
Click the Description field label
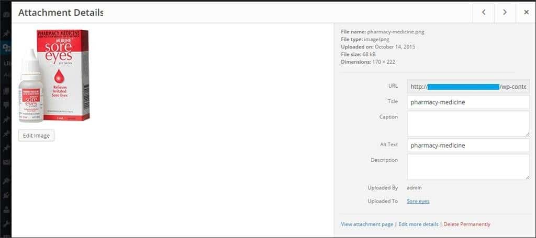point(384,160)
